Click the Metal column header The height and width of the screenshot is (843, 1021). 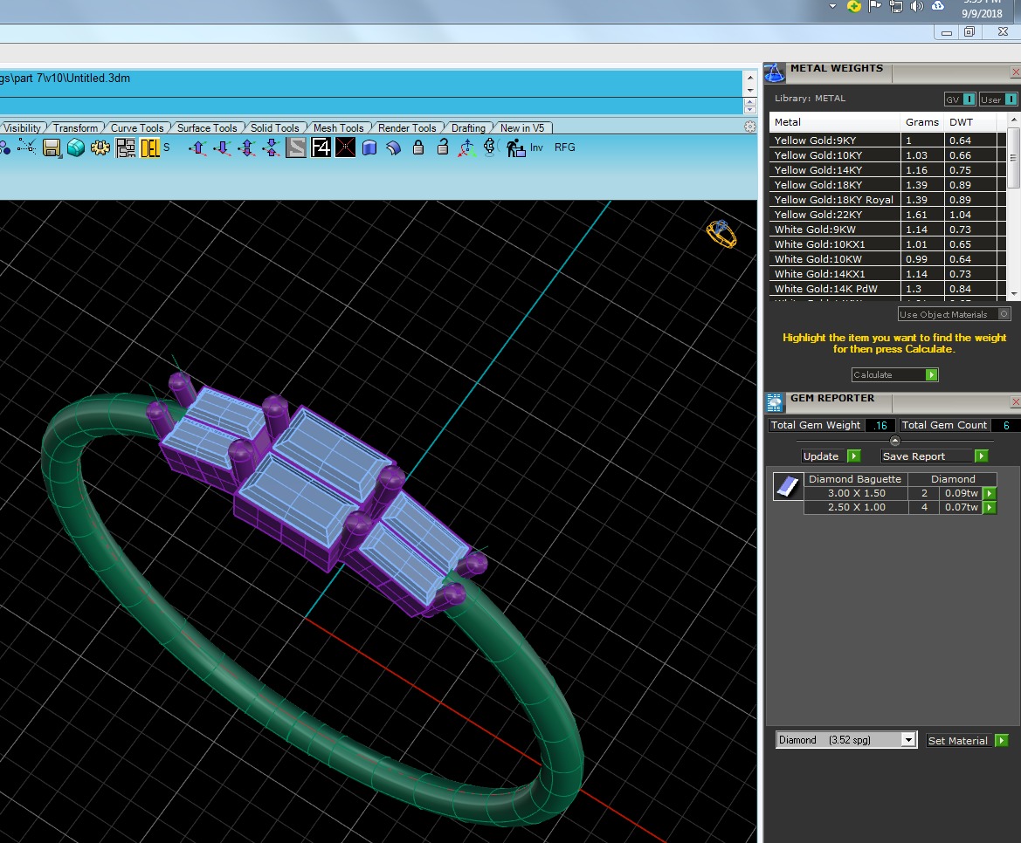pyautogui.click(x=836, y=121)
